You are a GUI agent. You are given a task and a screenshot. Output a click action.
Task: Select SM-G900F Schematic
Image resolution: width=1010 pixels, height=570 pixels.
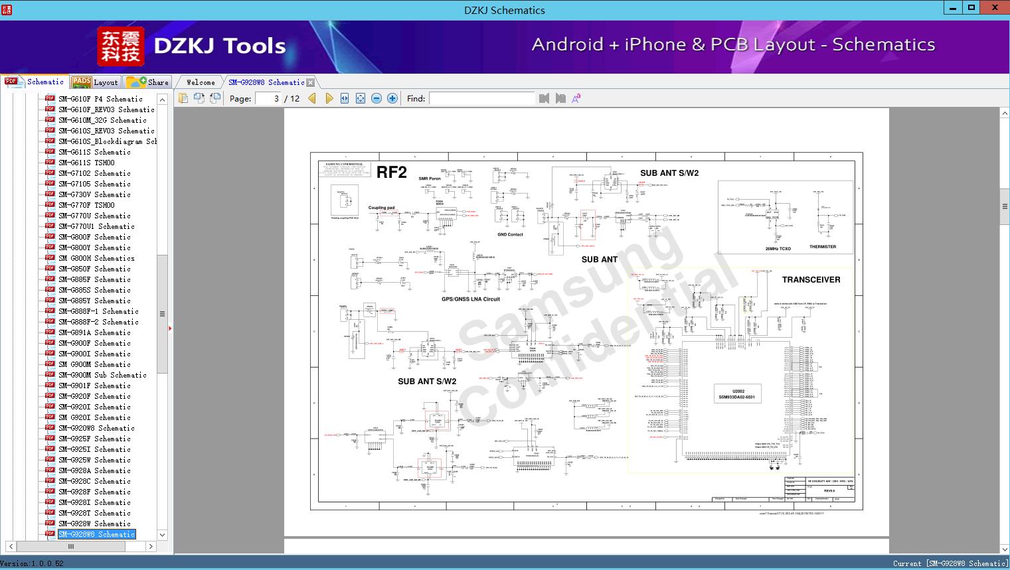tap(94, 343)
